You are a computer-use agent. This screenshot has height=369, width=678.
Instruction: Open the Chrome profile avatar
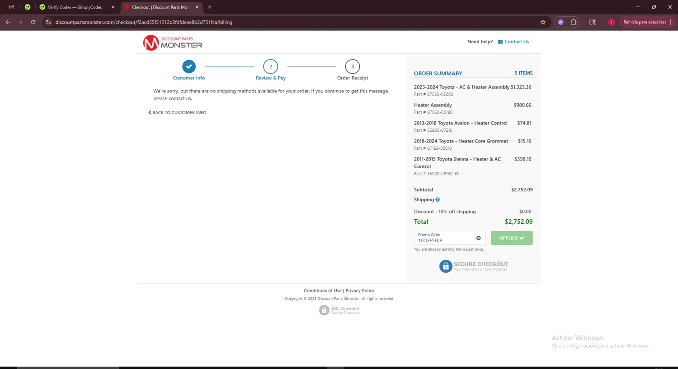pyautogui.click(x=612, y=22)
